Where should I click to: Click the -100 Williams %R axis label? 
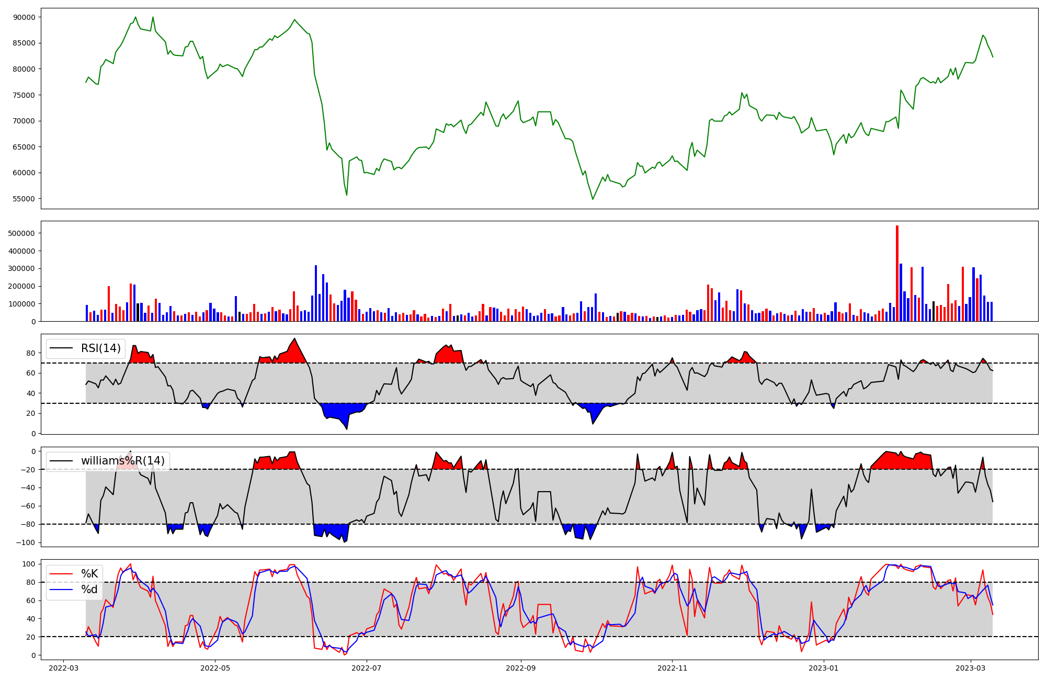[x=26, y=542]
